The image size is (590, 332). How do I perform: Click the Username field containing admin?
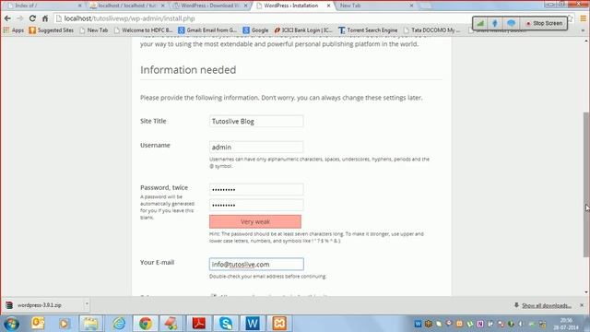[256, 147]
